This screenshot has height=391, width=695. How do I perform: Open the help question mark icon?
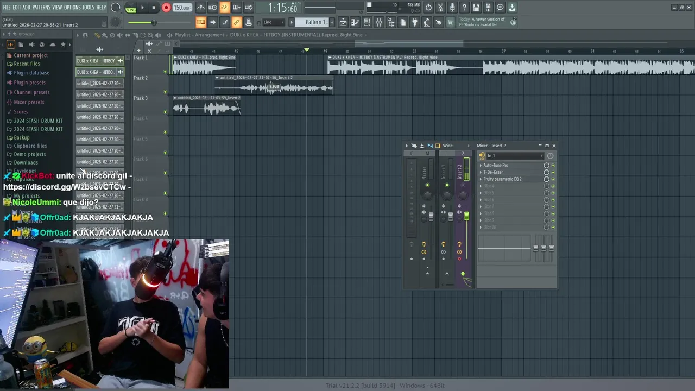(x=464, y=8)
